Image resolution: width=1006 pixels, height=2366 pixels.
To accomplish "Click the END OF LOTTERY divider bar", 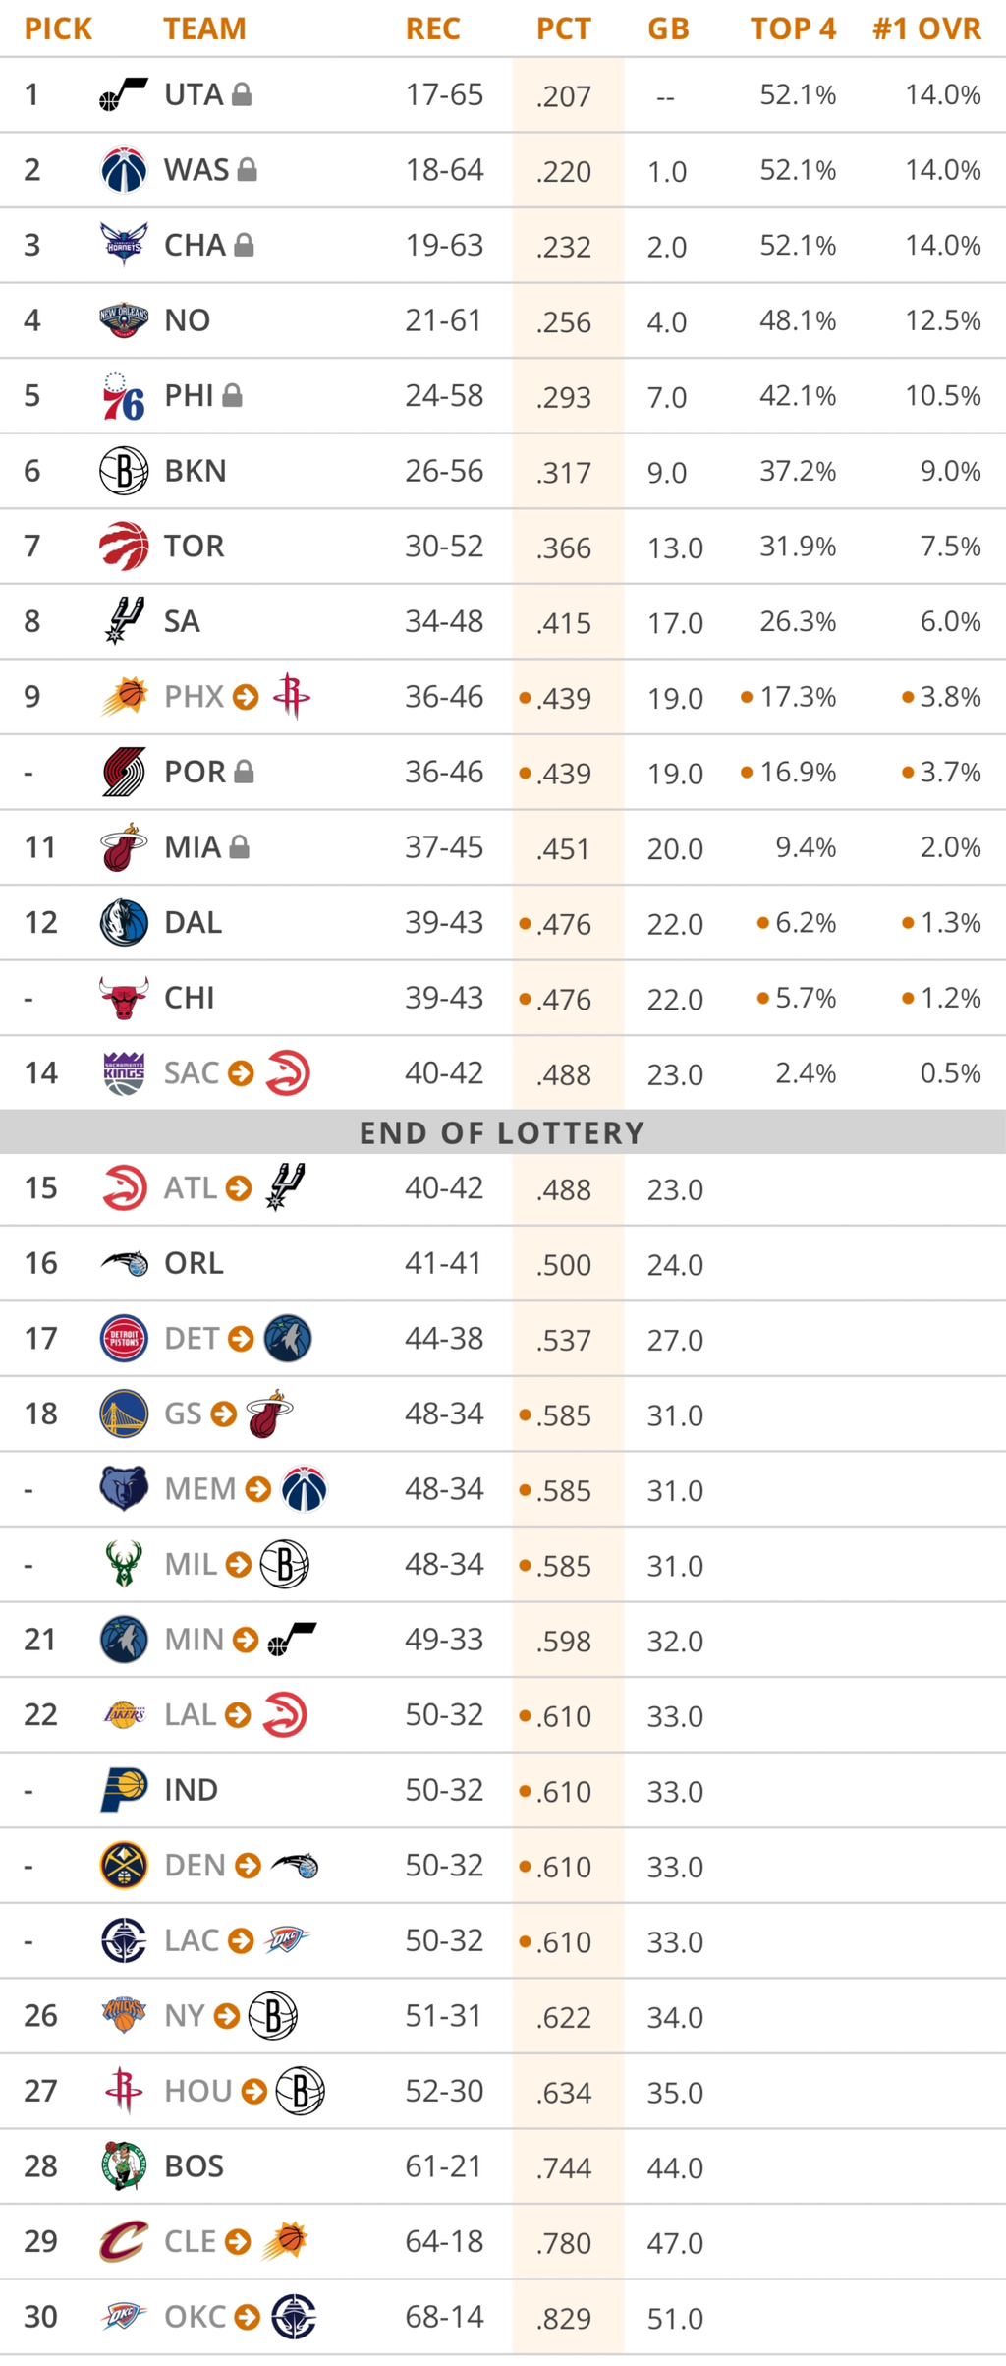I will pyautogui.click(x=503, y=1132).
